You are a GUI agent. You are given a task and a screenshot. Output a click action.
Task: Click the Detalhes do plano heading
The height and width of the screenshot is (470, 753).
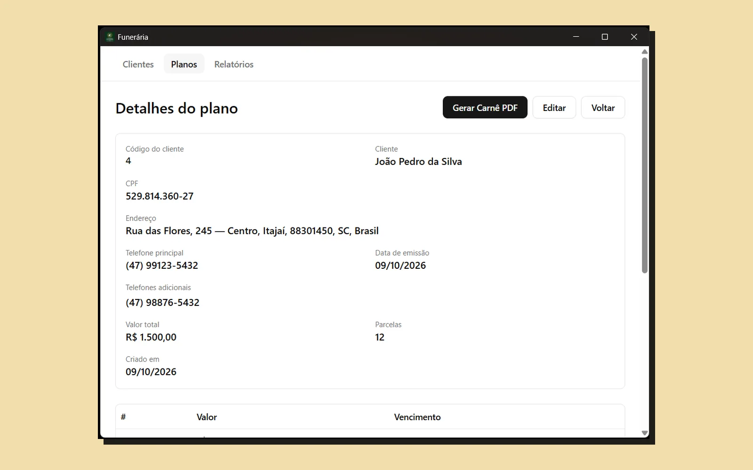176,109
